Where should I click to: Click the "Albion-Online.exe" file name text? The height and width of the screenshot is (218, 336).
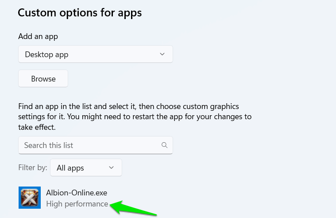coord(77,193)
